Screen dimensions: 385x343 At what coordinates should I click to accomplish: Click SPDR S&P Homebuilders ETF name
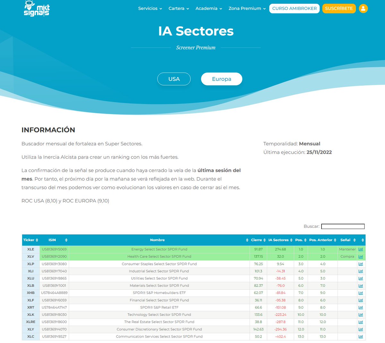[x=159, y=293]
